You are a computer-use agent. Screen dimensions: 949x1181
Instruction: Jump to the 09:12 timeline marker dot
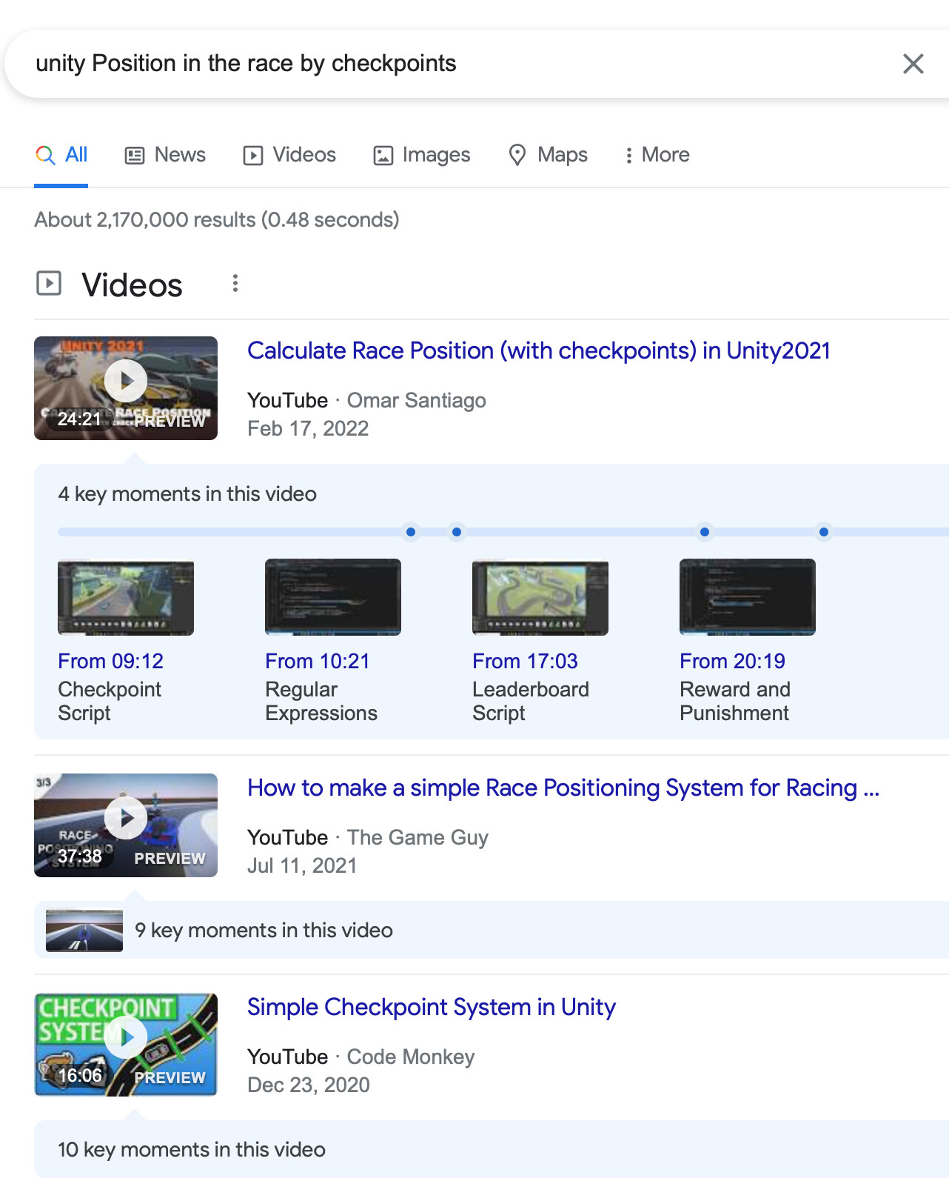(x=411, y=532)
